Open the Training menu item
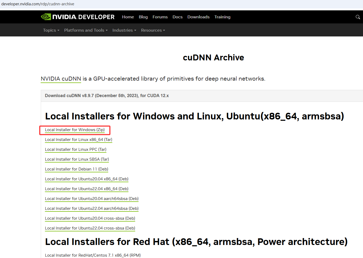The width and height of the screenshot is (363, 258). point(222,17)
